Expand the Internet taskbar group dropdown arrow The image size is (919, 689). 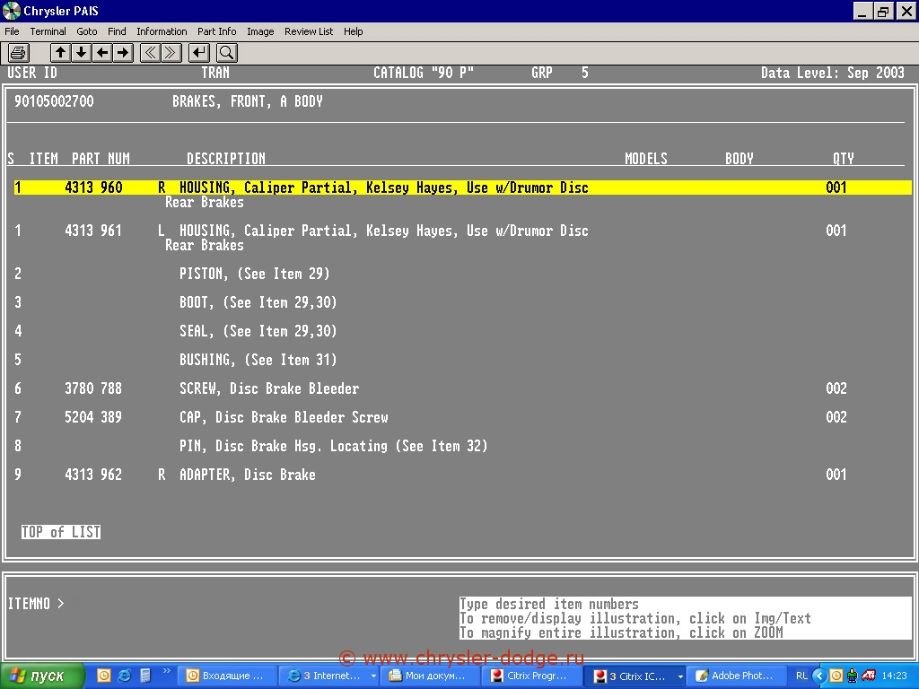coord(373,676)
